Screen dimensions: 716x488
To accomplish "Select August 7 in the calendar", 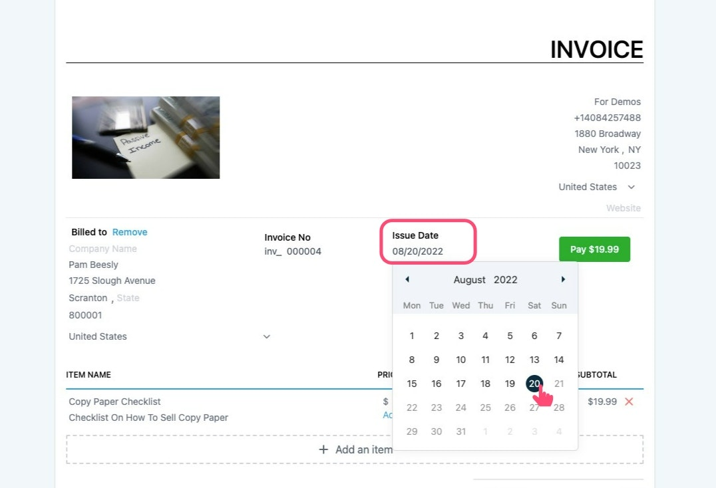I will click(x=559, y=336).
